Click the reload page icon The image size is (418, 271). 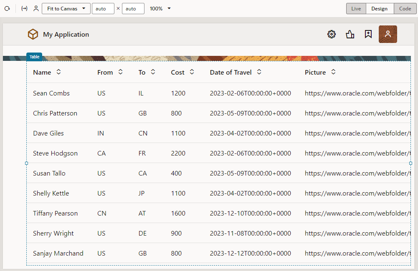coord(7,8)
